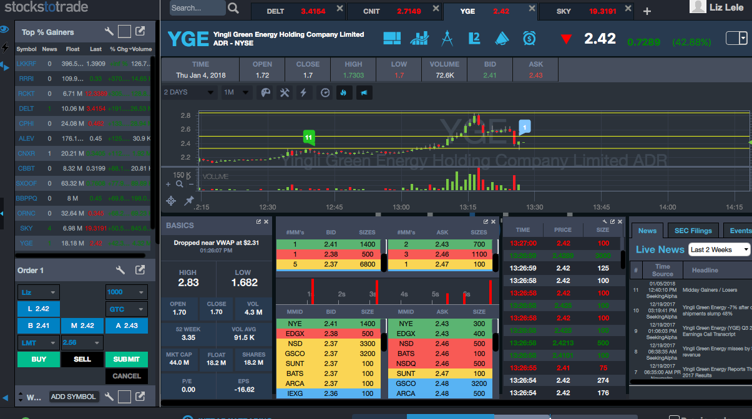Click the Search input field
Viewport: 752px width, 419px height.
click(197, 8)
